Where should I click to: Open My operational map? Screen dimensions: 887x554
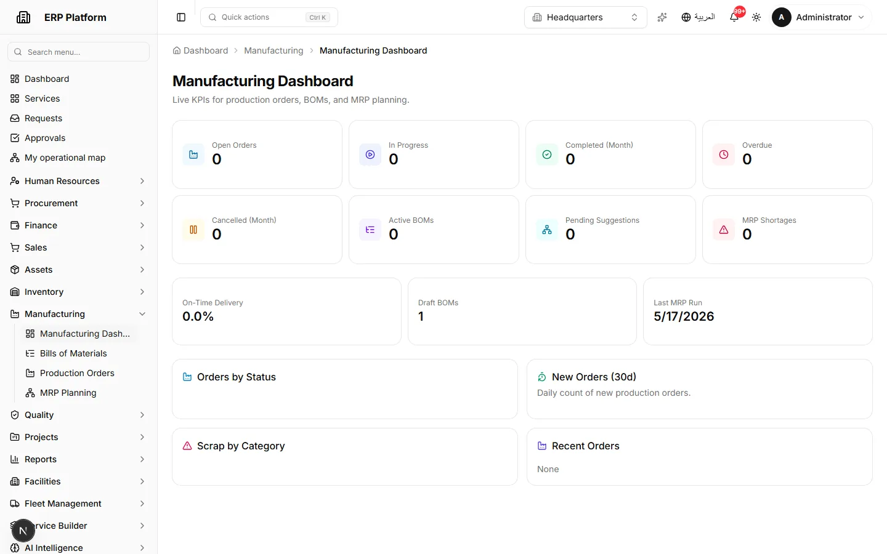tap(79, 158)
